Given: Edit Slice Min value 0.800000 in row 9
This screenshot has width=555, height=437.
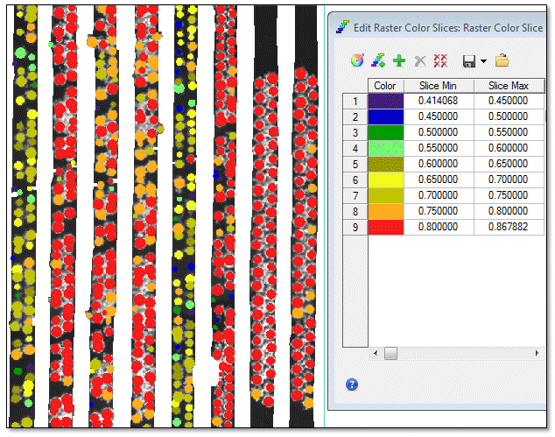Looking at the screenshot, I should tap(439, 227).
